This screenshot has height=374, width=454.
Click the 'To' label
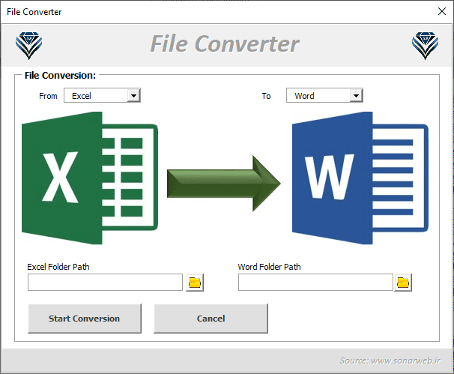tap(267, 96)
